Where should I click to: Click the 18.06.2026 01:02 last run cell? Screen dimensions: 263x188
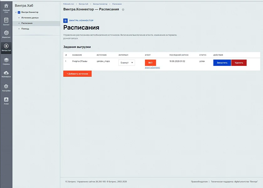pyautogui.click(x=177, y=61)
